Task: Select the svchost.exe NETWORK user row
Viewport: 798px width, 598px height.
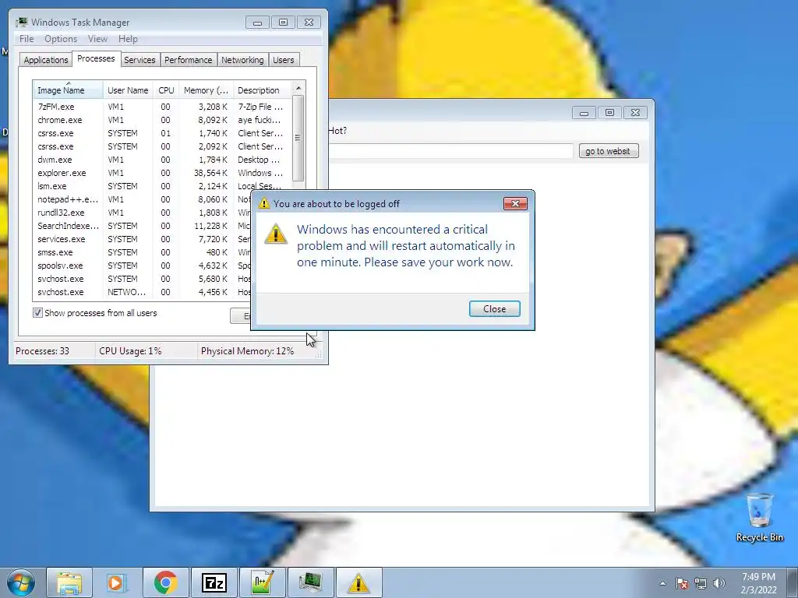Action: (142, 292)
